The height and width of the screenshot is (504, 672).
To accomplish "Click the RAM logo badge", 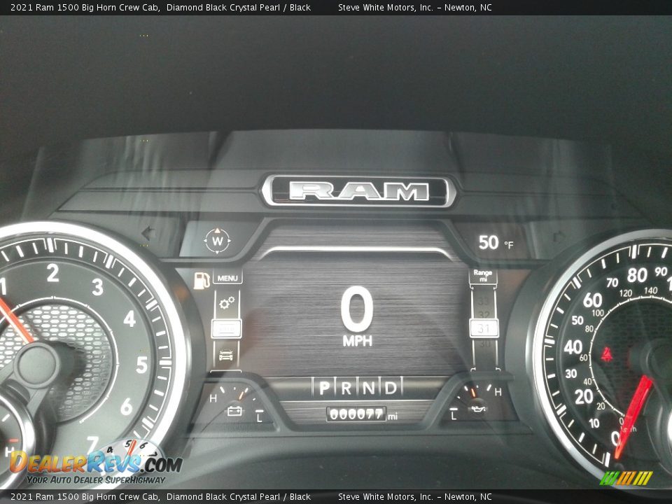I will coord(358,190).
